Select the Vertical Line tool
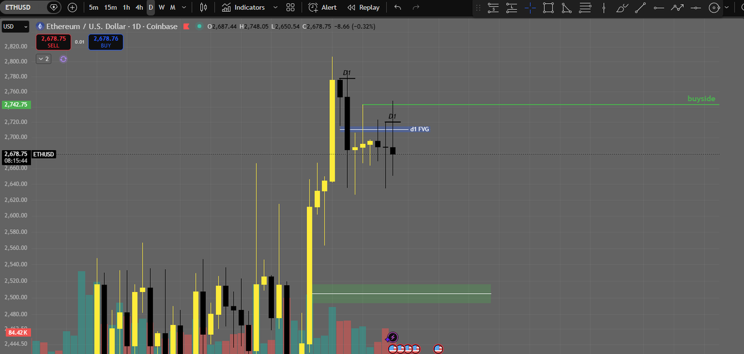This screenshot has height=354, width=744. (x=603, y=8)
